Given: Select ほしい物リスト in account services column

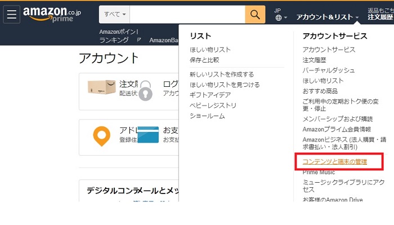Looking at the screenshot, I should click(323, 81).
